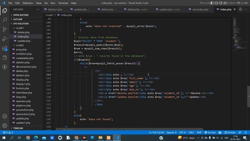Screen dimensions: 250x141
Task: Open editor More Actions ellipsis
Action: point(246,9)
